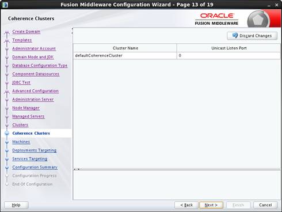
Task: Jump to Administration Server step
Action: tap(33, 99)
